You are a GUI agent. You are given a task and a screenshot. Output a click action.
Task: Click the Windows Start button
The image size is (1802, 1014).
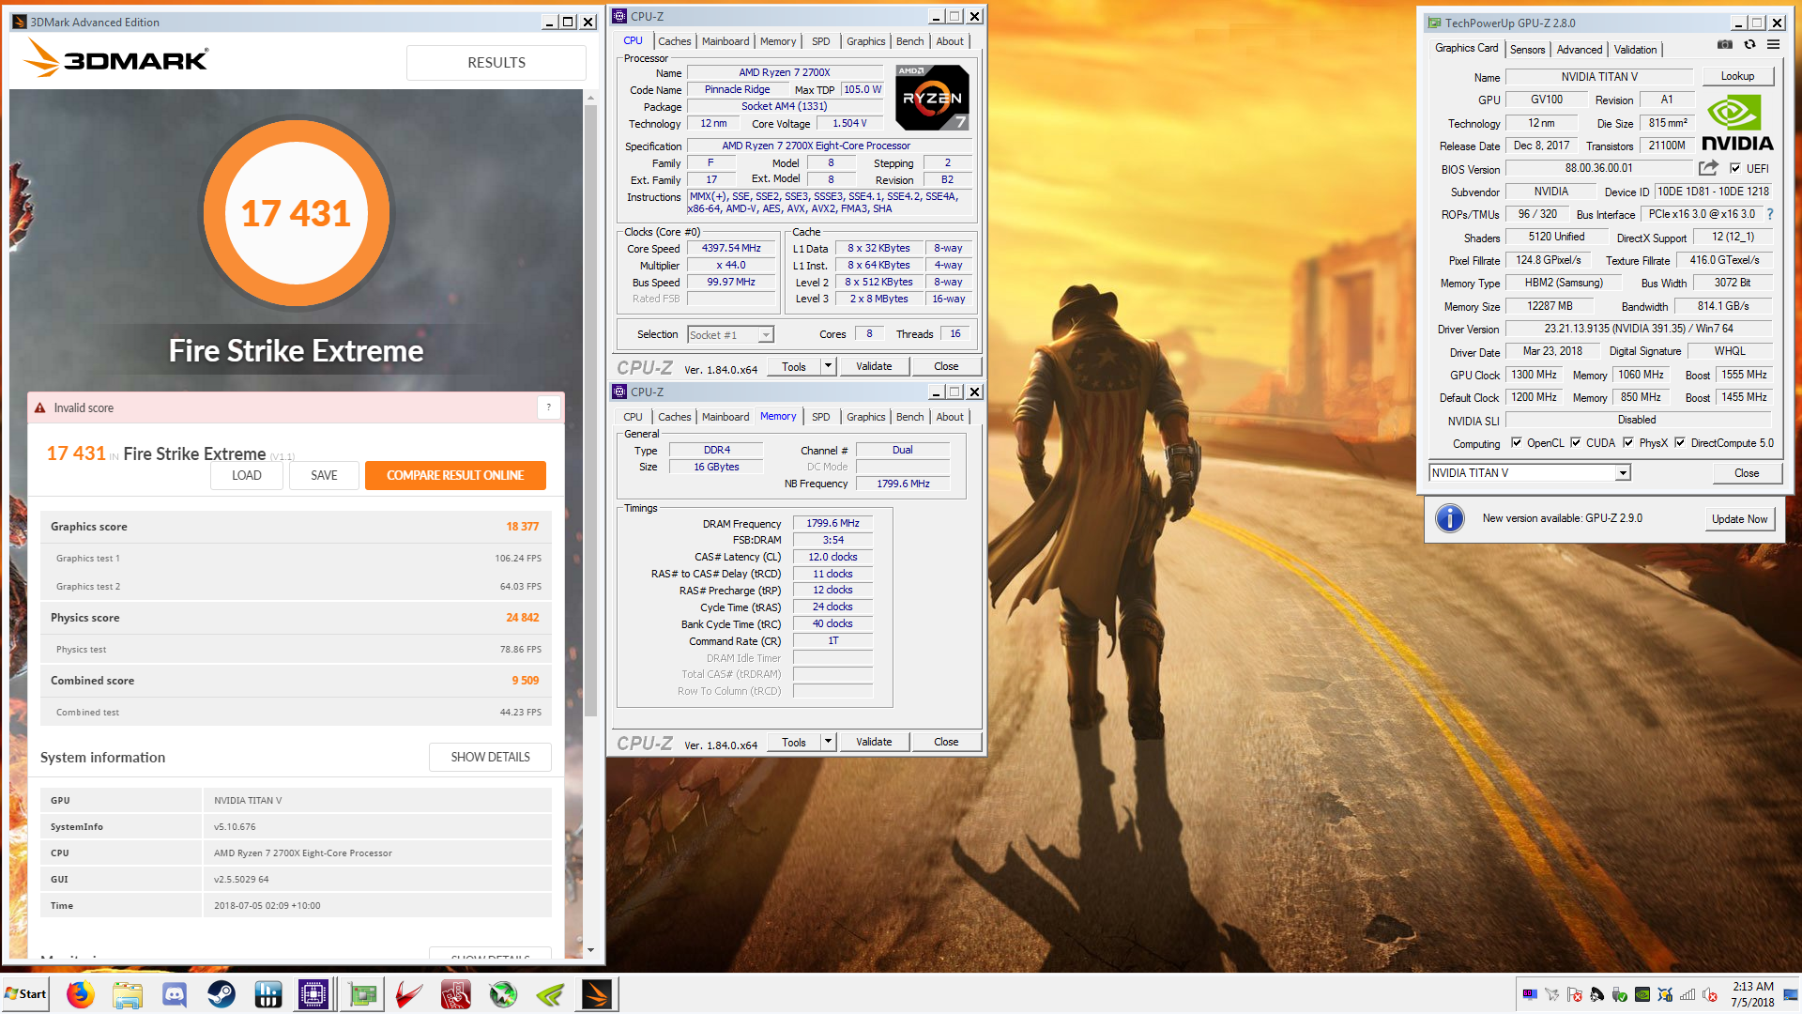(25, 994)
